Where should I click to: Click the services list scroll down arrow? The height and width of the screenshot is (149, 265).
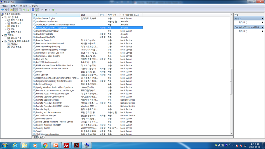click(x=231, y=134)
